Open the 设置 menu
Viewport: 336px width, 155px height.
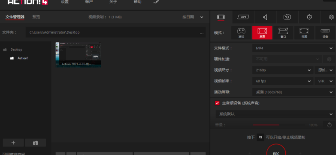65,2
